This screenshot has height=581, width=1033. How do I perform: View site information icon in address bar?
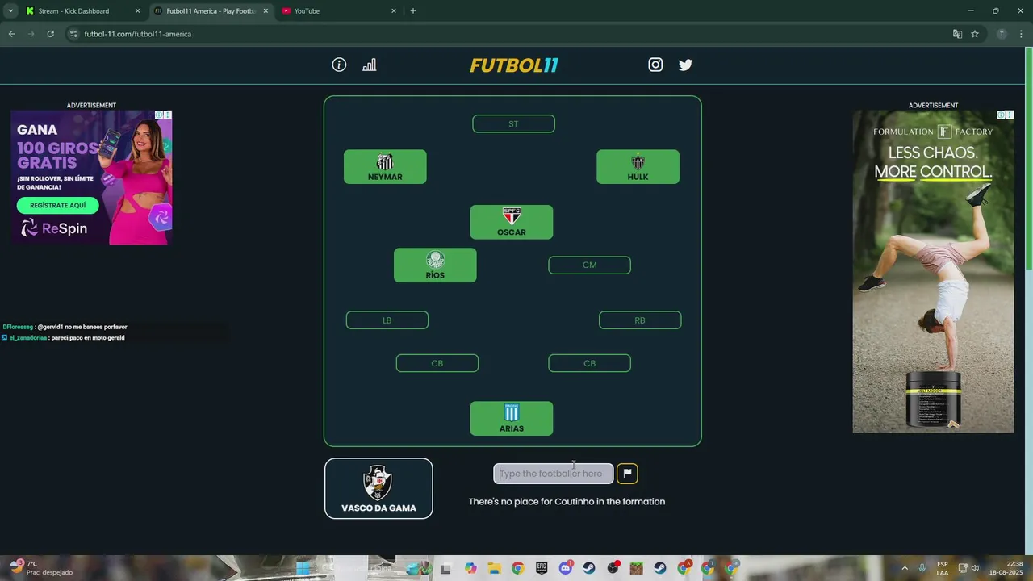tap(73, 34)
